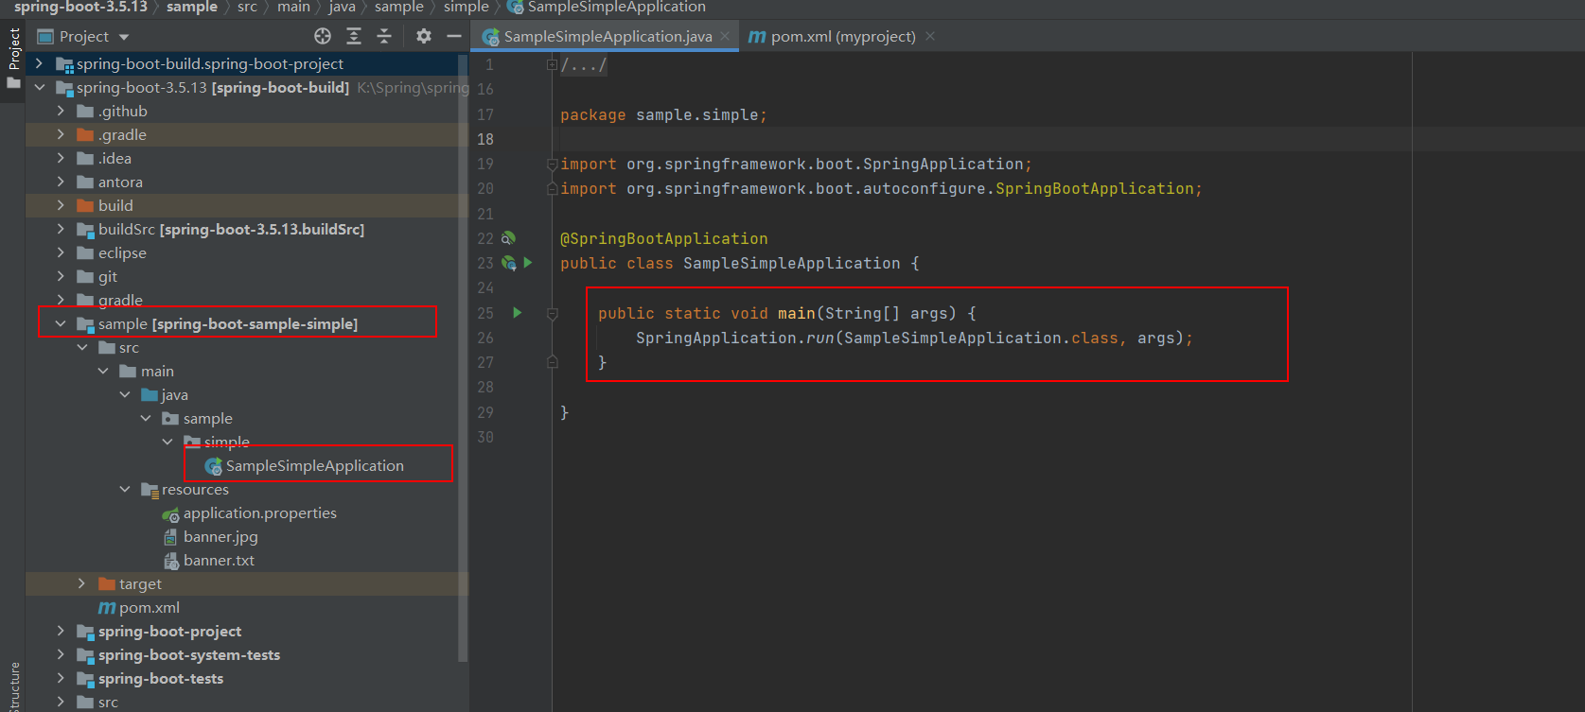Click the Structure vertical tool tab
Screen dimensions: 1585x712
coord(13,687)
